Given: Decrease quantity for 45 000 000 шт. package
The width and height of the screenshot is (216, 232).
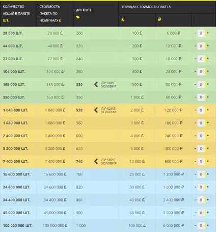Looking at the screenshot, I should (x=195, y=213).
